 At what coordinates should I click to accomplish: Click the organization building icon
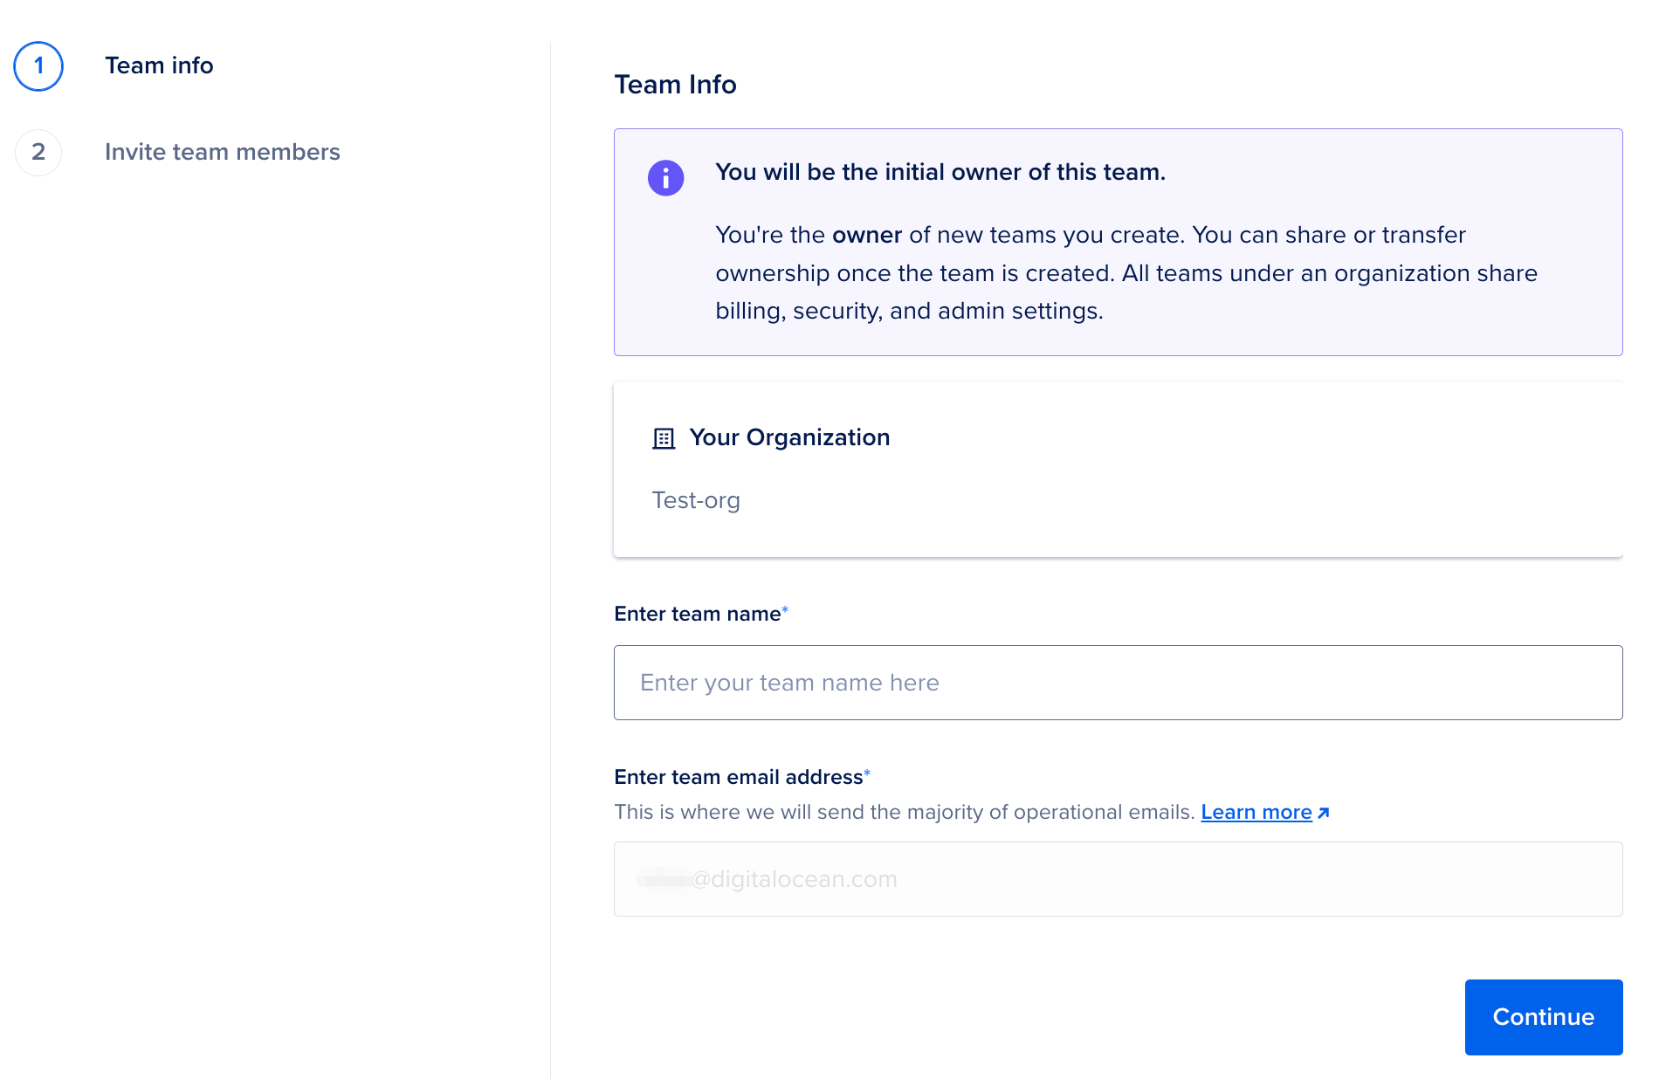tap(664, 438)
